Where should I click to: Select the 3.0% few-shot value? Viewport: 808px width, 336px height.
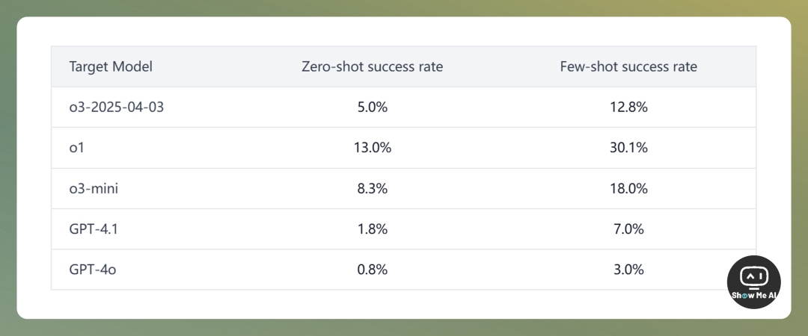click(x=628, y=270)
